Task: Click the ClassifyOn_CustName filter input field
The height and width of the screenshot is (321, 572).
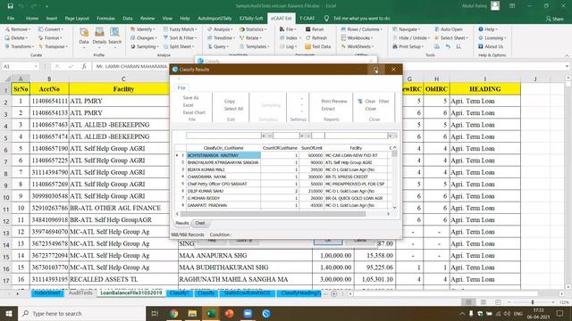Action: click(223, 136)
